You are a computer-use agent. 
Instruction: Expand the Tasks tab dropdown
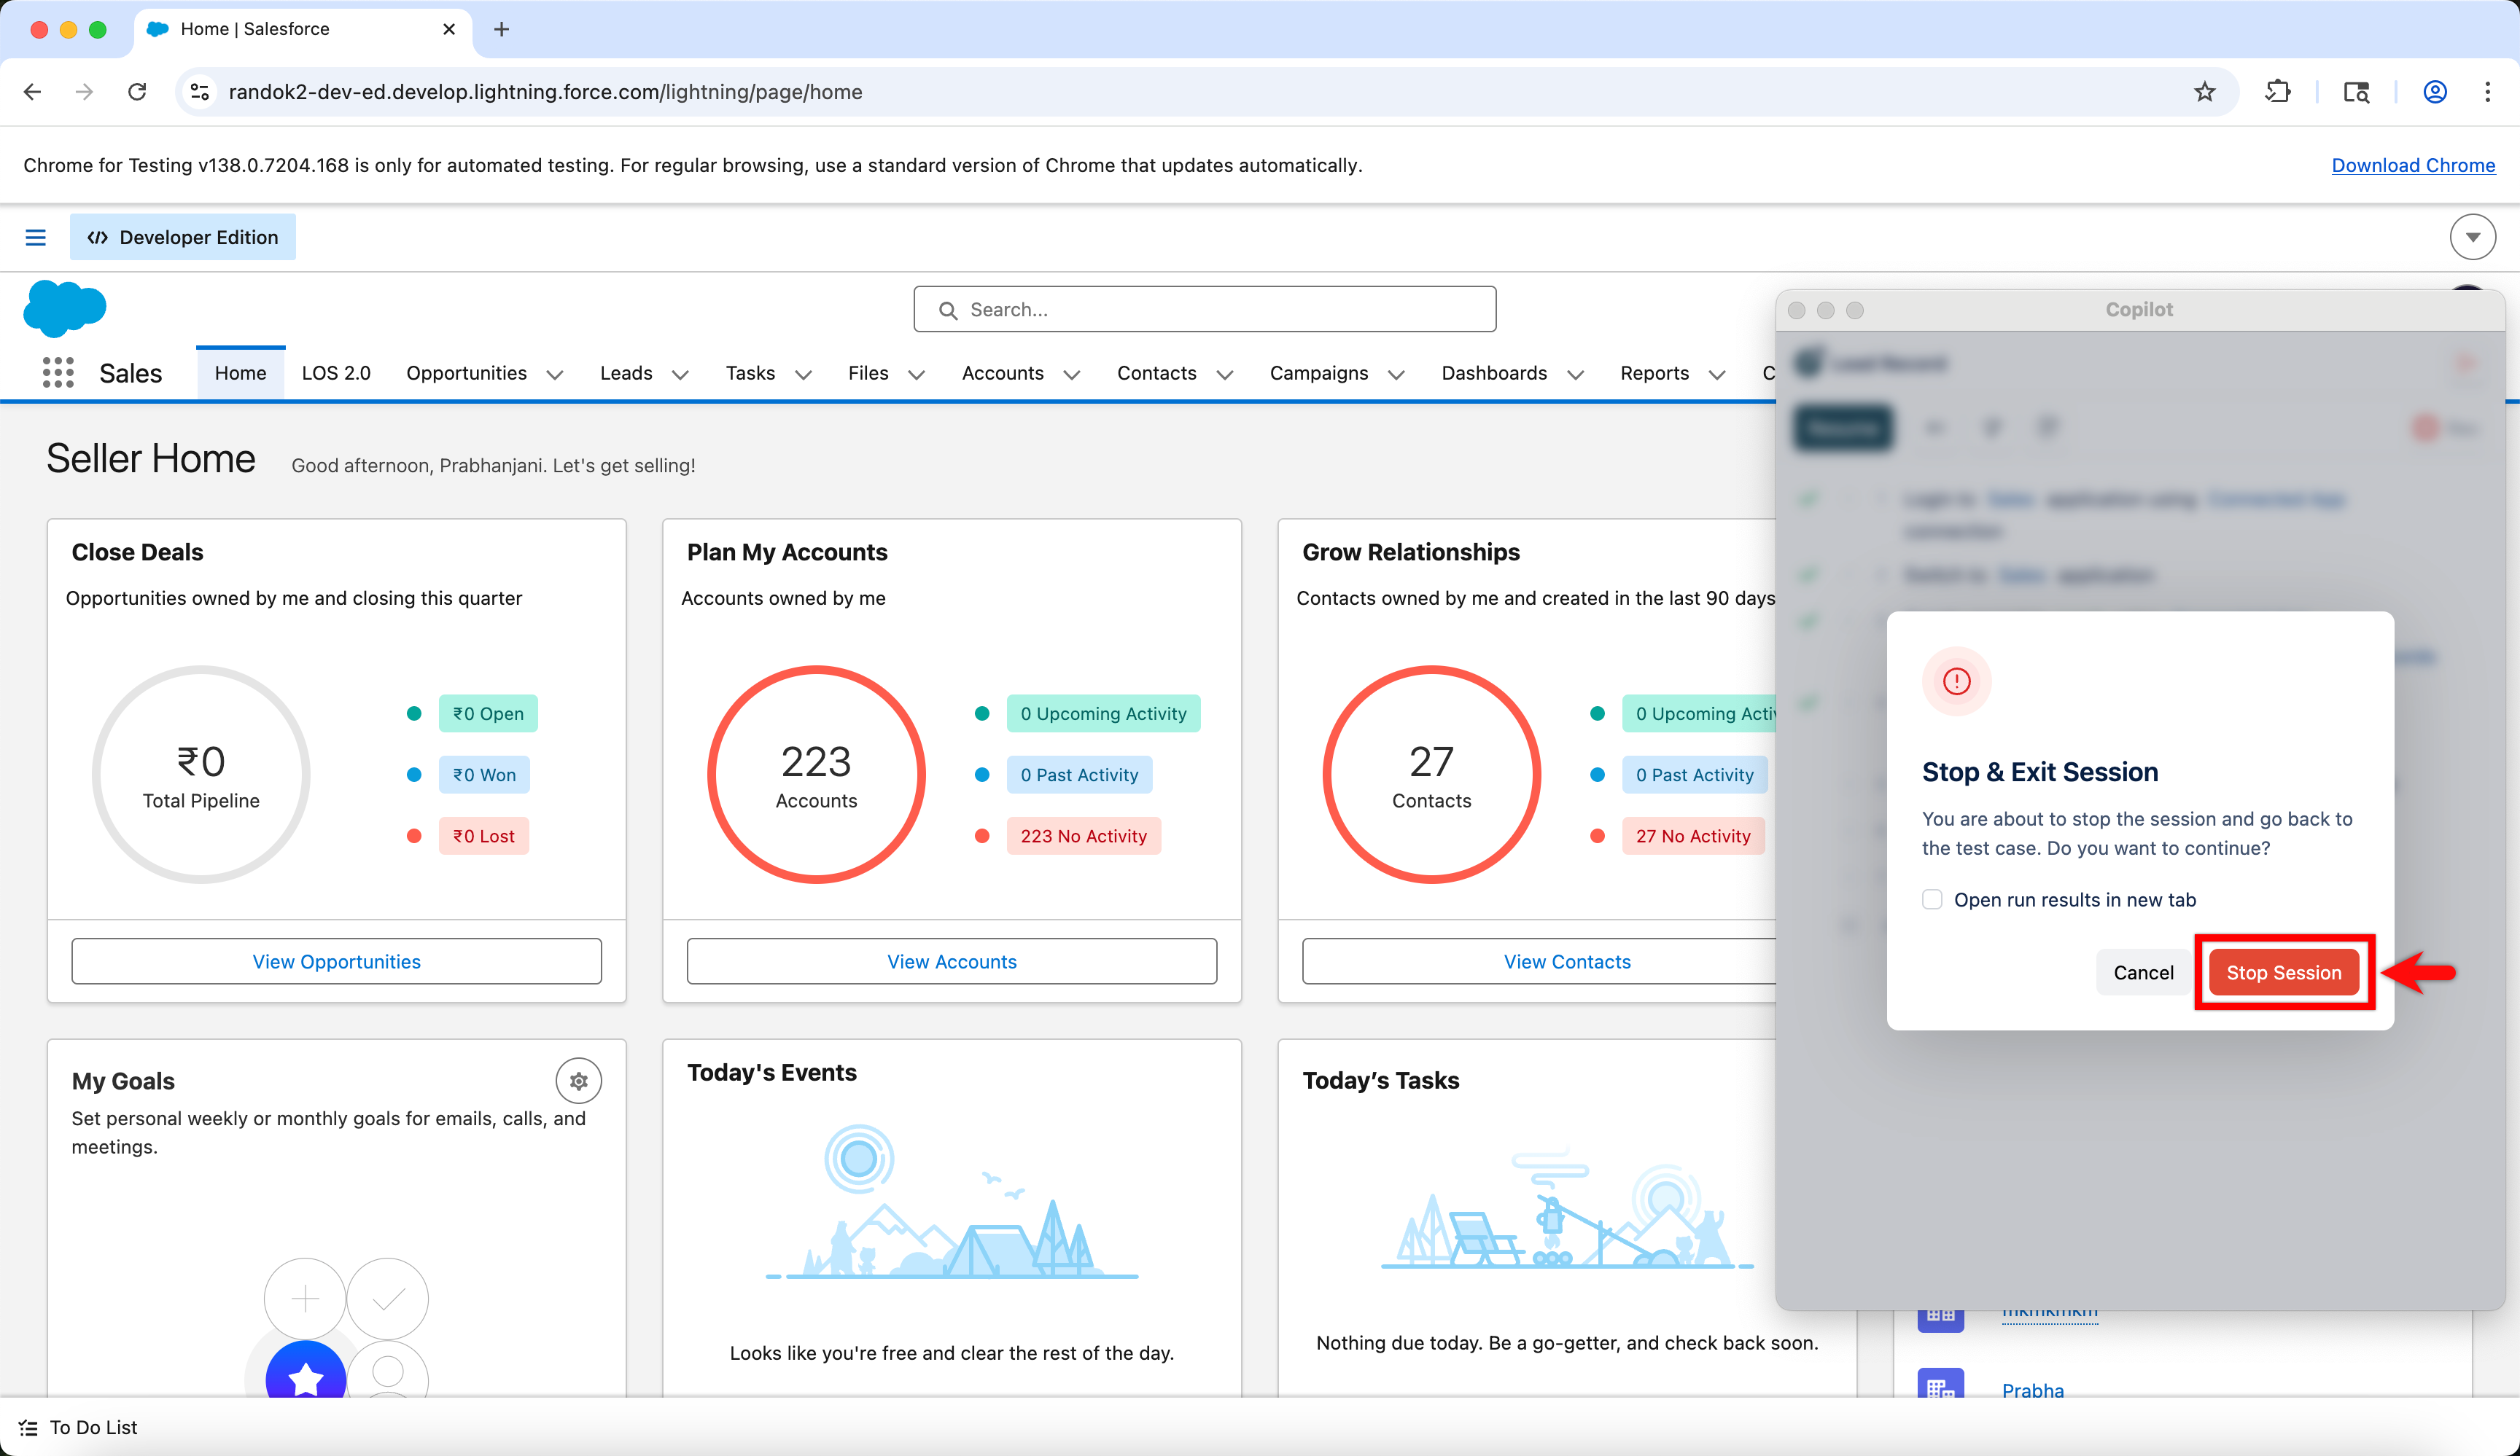coord(803,375)
